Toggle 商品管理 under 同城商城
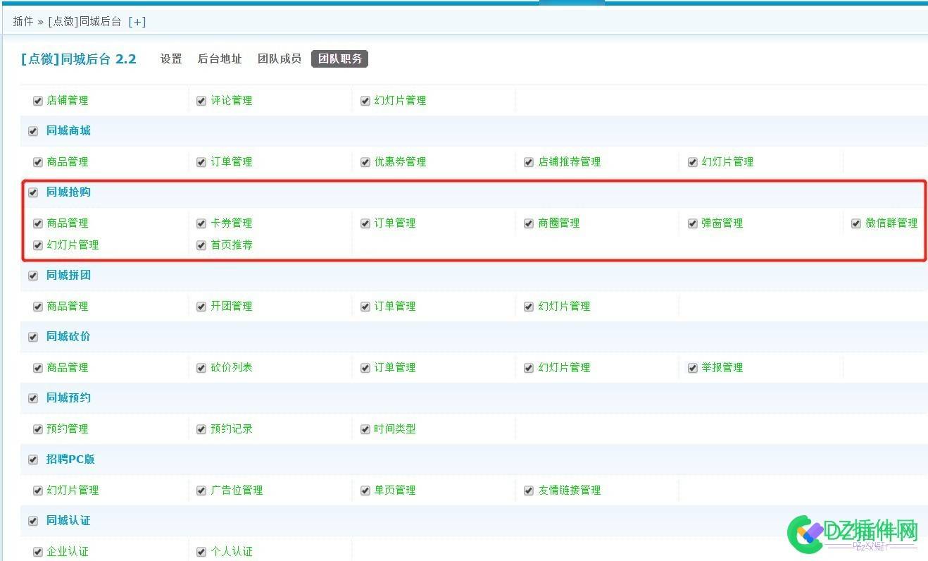The image size is (928, 561). 38,162
